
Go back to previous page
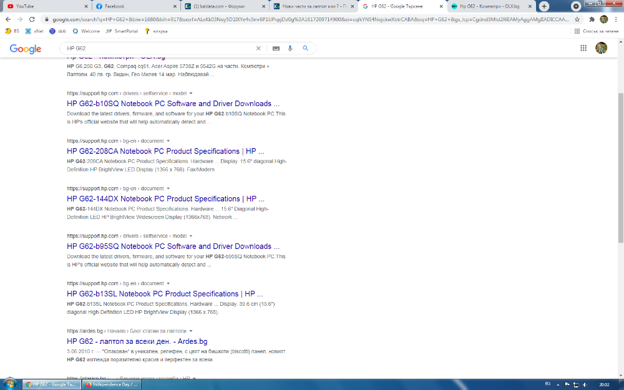coord(8,19)
